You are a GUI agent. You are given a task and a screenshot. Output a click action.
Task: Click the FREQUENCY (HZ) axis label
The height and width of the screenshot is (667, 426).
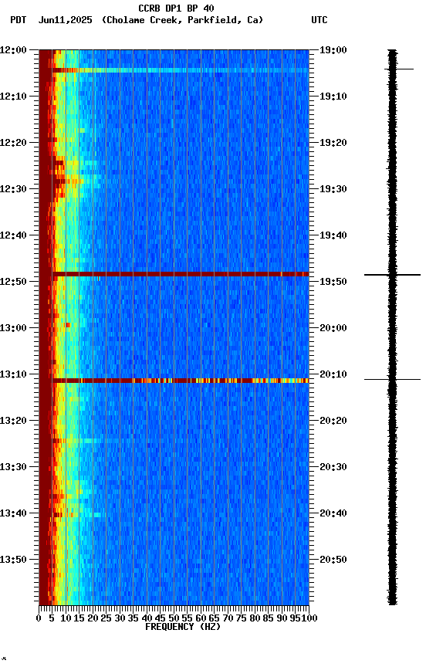point(183,627)
